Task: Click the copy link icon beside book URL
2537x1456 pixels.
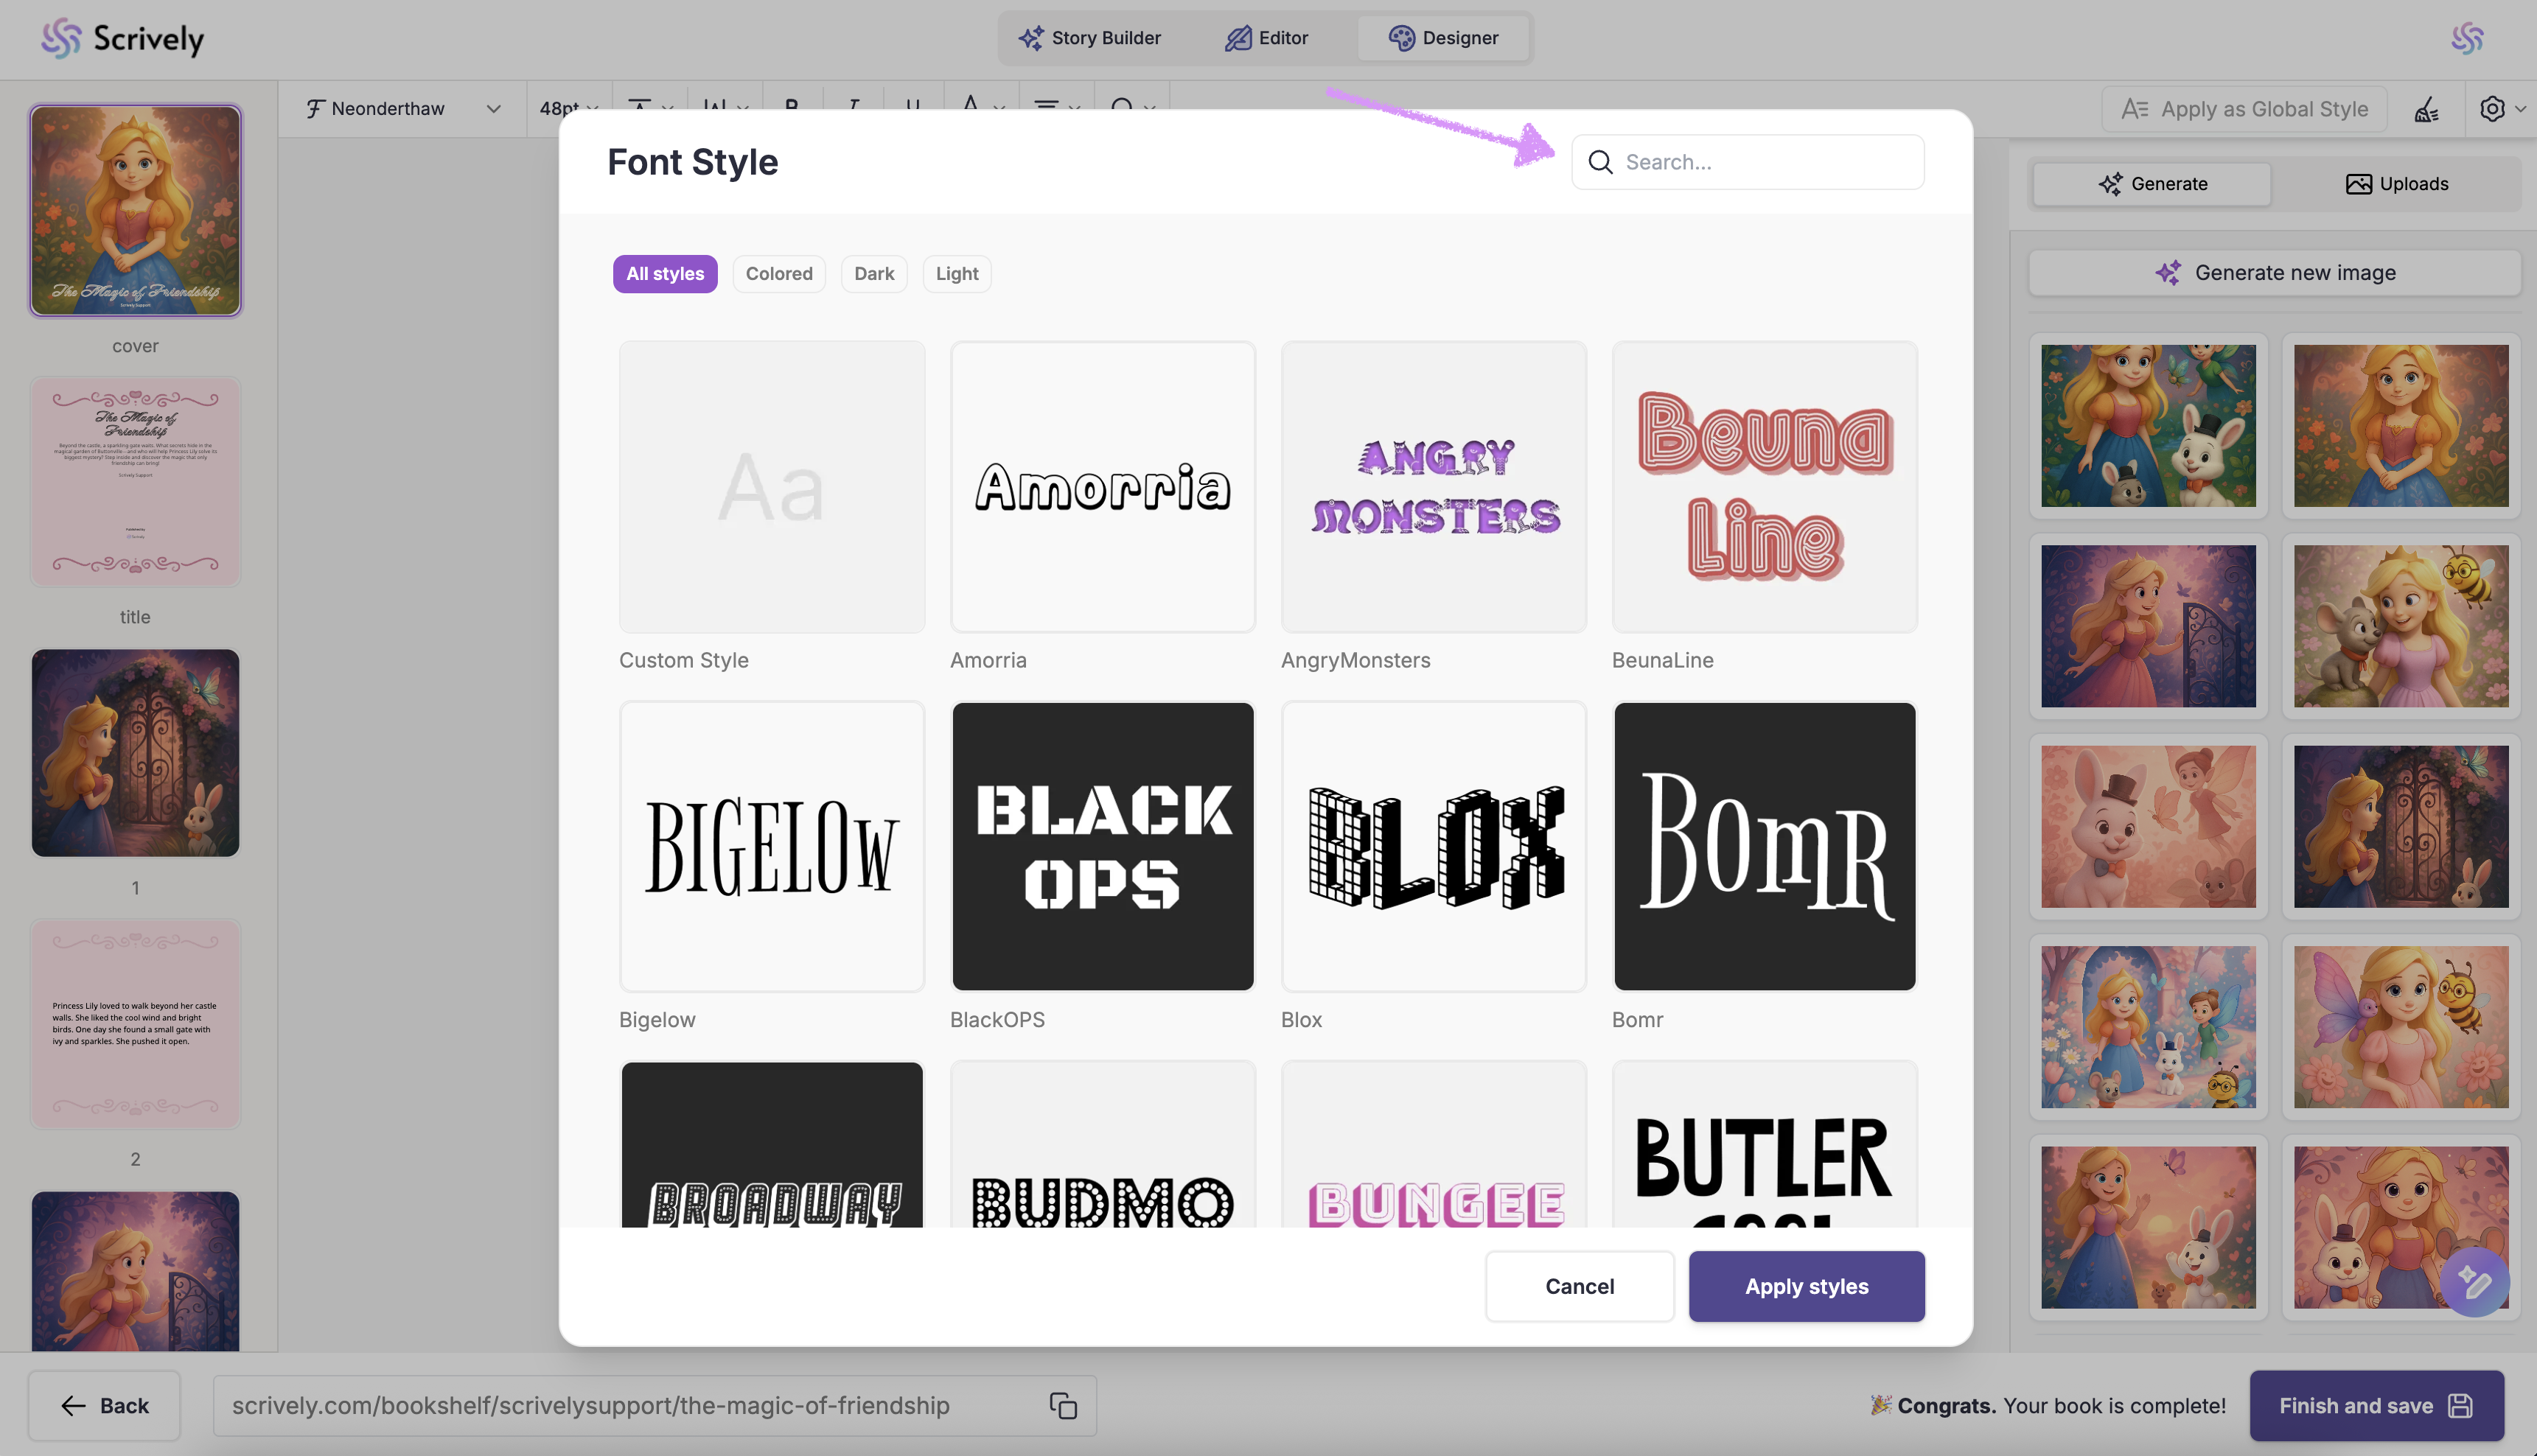Action: 1063,1405
